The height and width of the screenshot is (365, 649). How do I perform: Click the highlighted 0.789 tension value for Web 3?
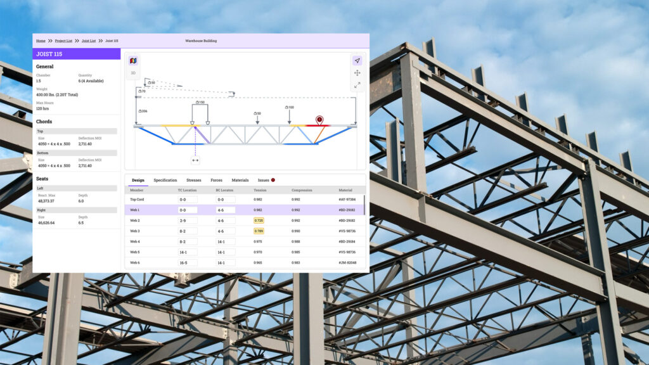click(259, 231)
